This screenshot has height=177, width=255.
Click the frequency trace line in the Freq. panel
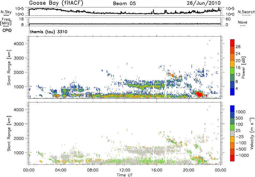(125, 24)
